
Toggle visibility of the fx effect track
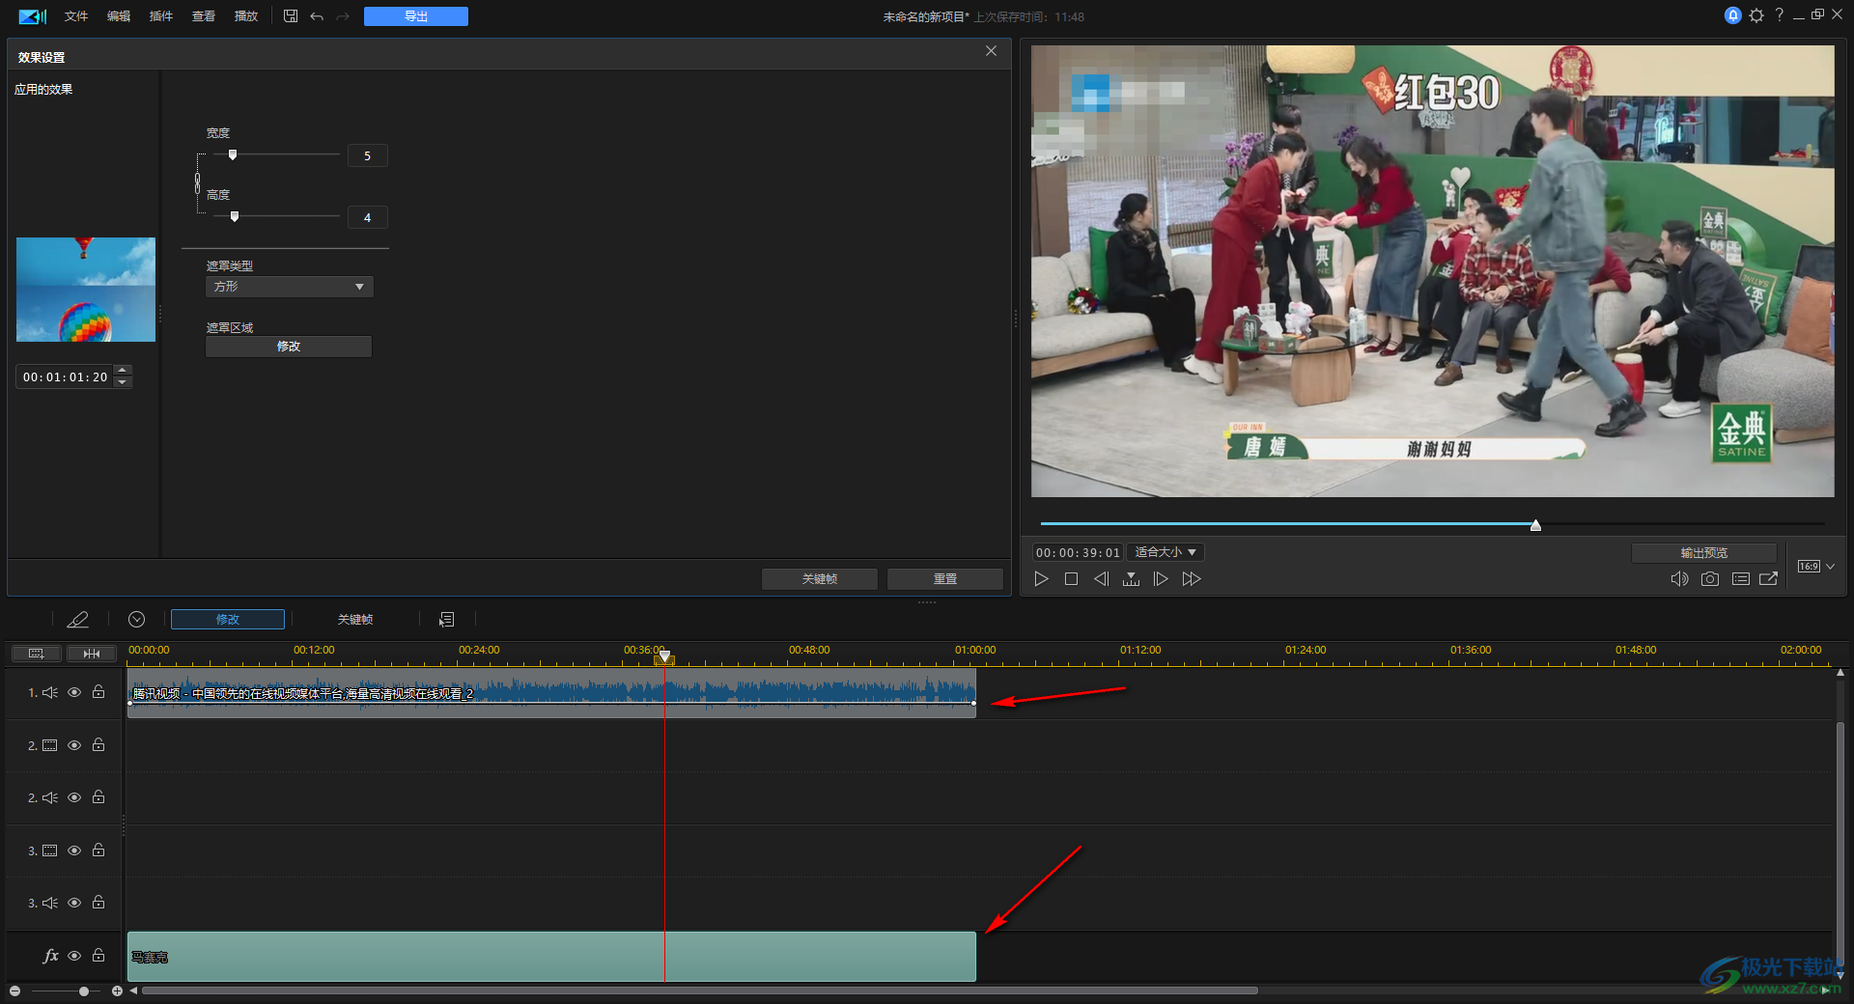point(74,956)
